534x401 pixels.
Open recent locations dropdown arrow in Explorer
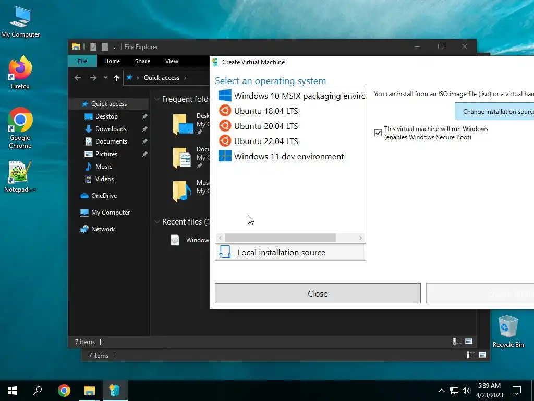pyautogui.click(x=105, y=78)
